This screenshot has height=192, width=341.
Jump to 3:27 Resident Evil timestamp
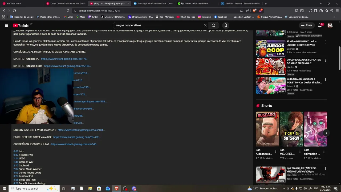pos(16,176)
